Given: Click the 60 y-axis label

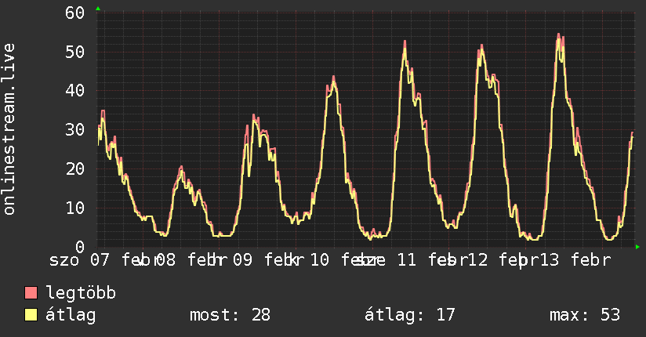Looking at the screenshot, I should (75, 13).
